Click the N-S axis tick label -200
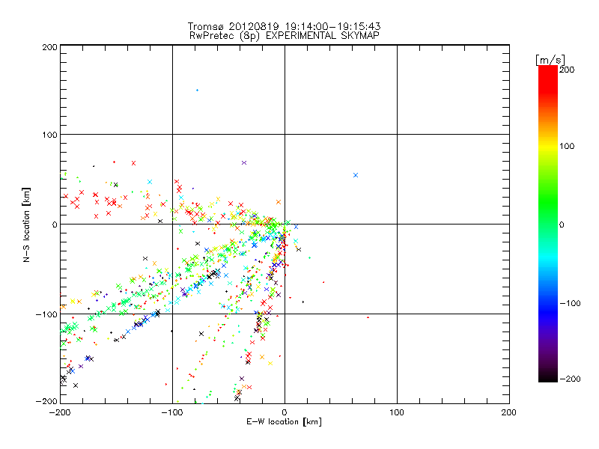This screenshot has width=599, height=449. (46, 401)
